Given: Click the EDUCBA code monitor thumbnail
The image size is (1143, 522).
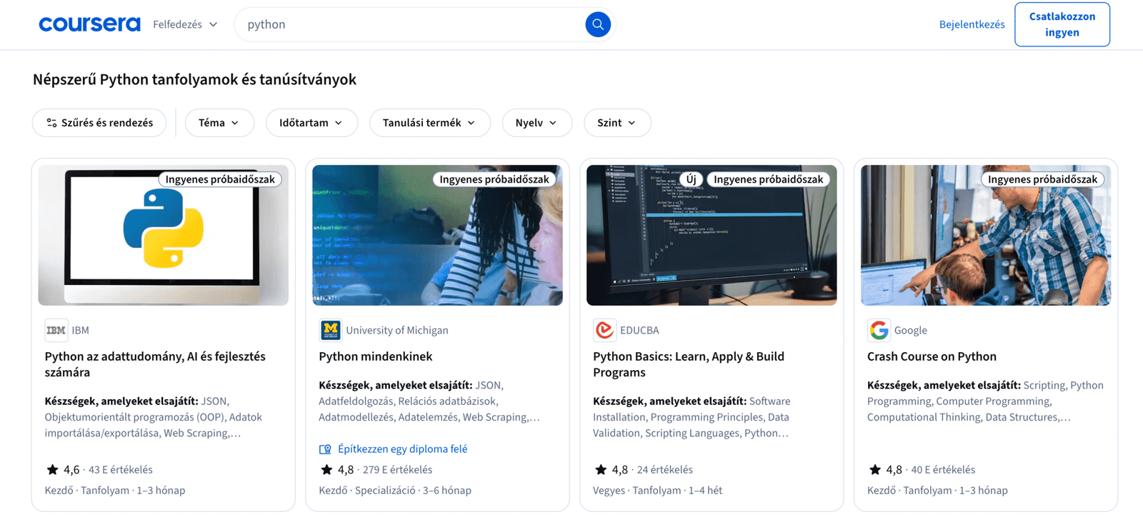Looking at the screenshot, I should tap(712, 236).
